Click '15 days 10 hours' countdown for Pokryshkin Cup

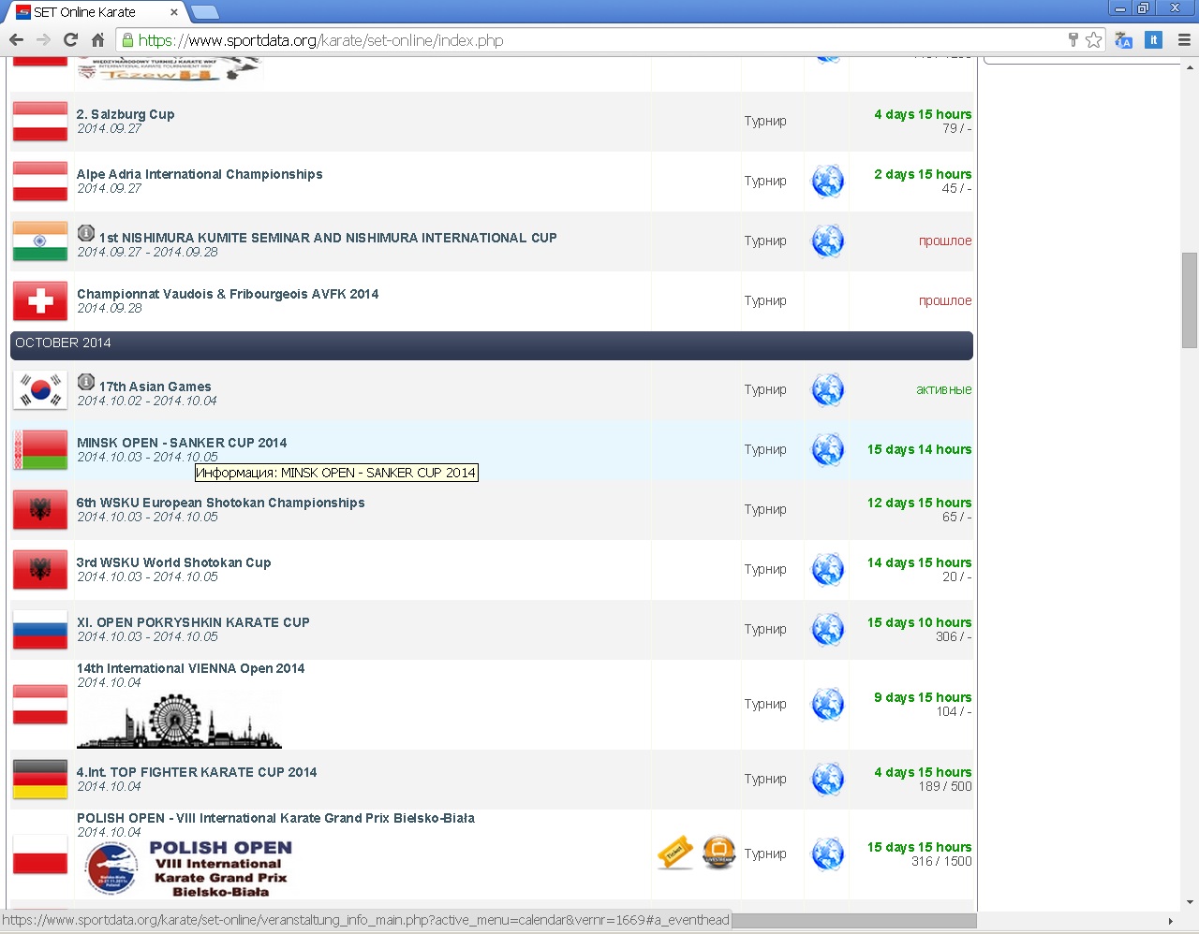click(919, 622)
